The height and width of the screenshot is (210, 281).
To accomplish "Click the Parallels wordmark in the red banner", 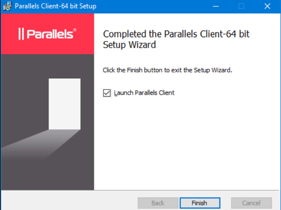I will pos(50,34).
